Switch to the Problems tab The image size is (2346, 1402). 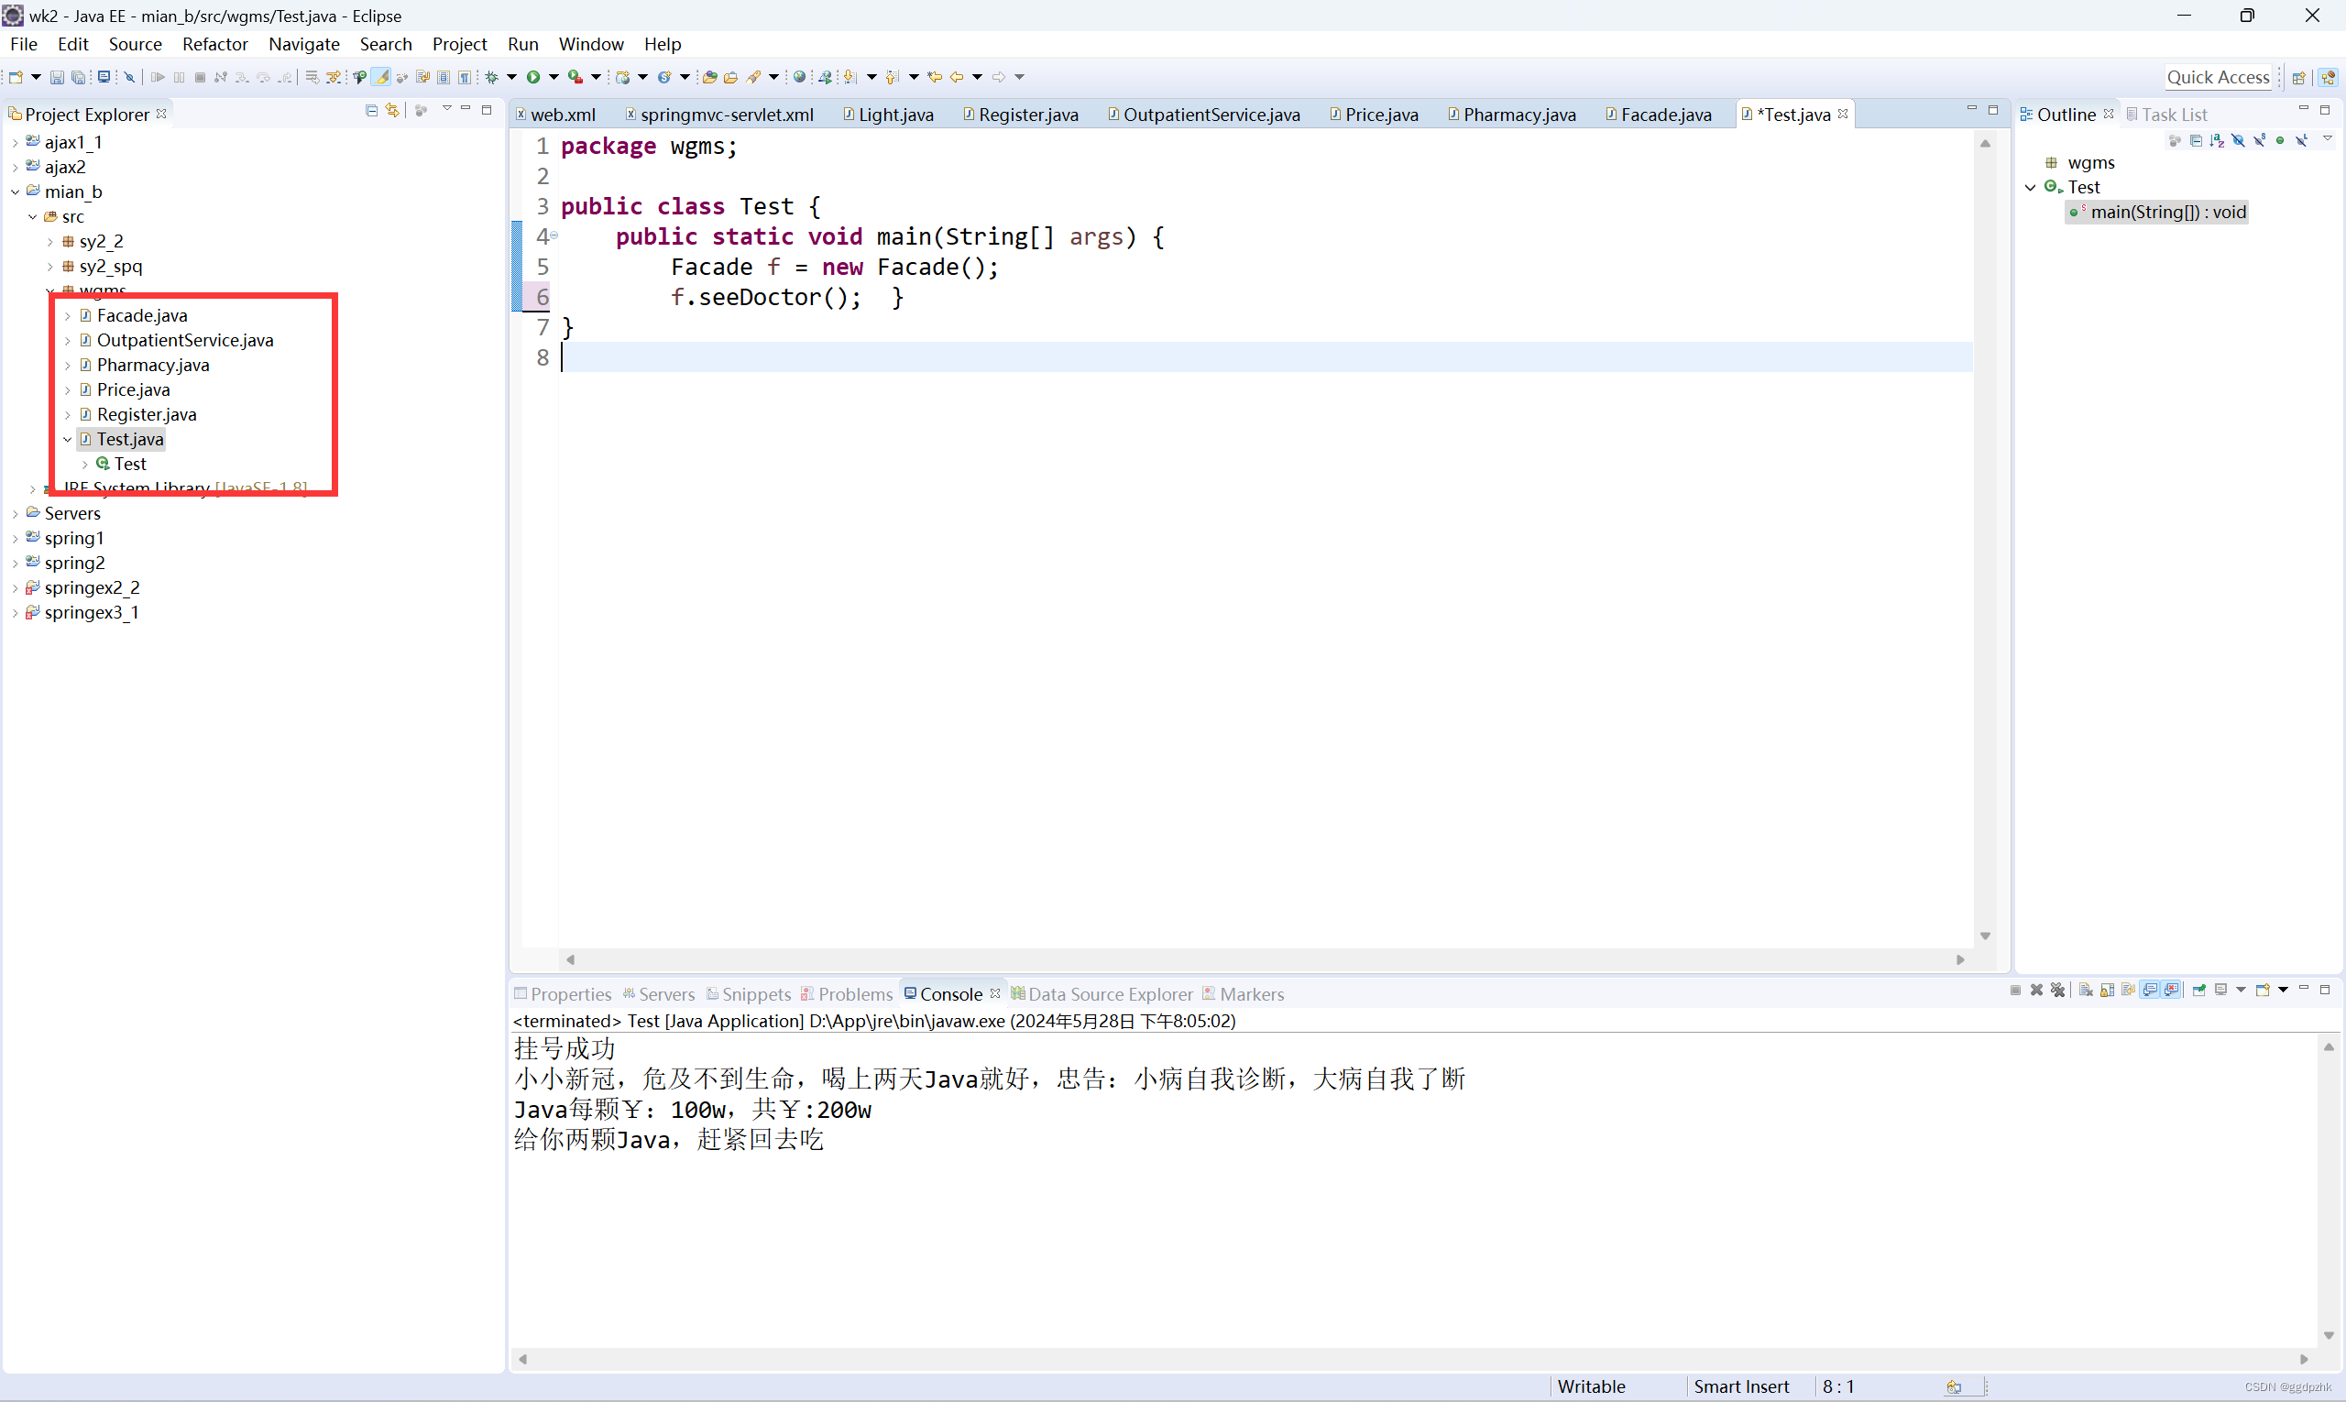[852, 993]
